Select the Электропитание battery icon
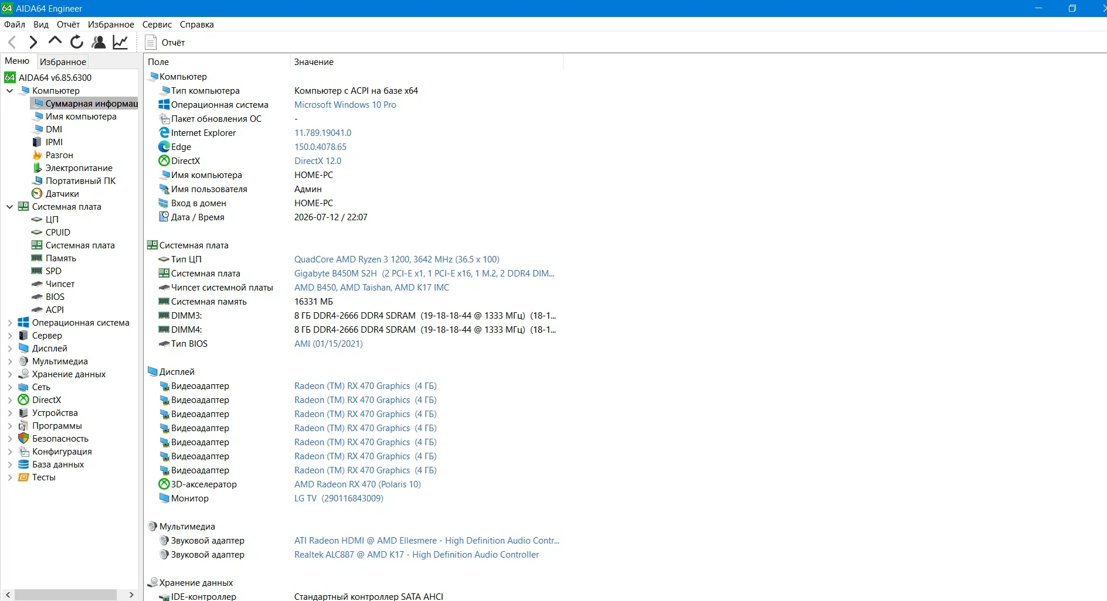The height and width of the screenshot is (601, 1107). point(37,168)
